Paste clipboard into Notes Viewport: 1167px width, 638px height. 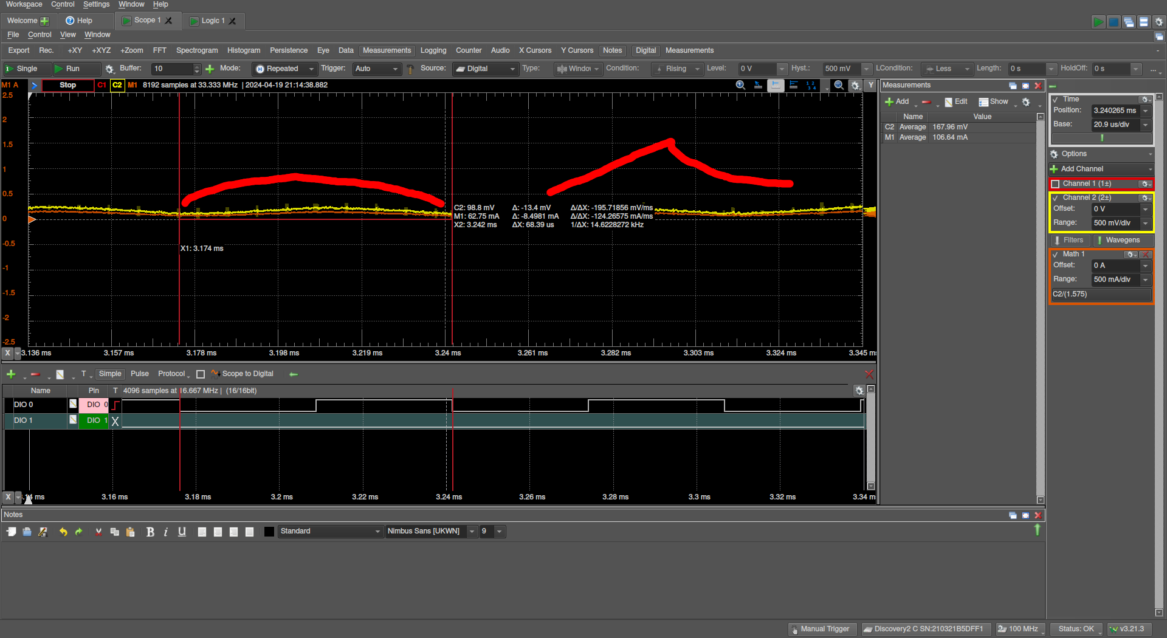pyautogui.click(x=130, y=532)
